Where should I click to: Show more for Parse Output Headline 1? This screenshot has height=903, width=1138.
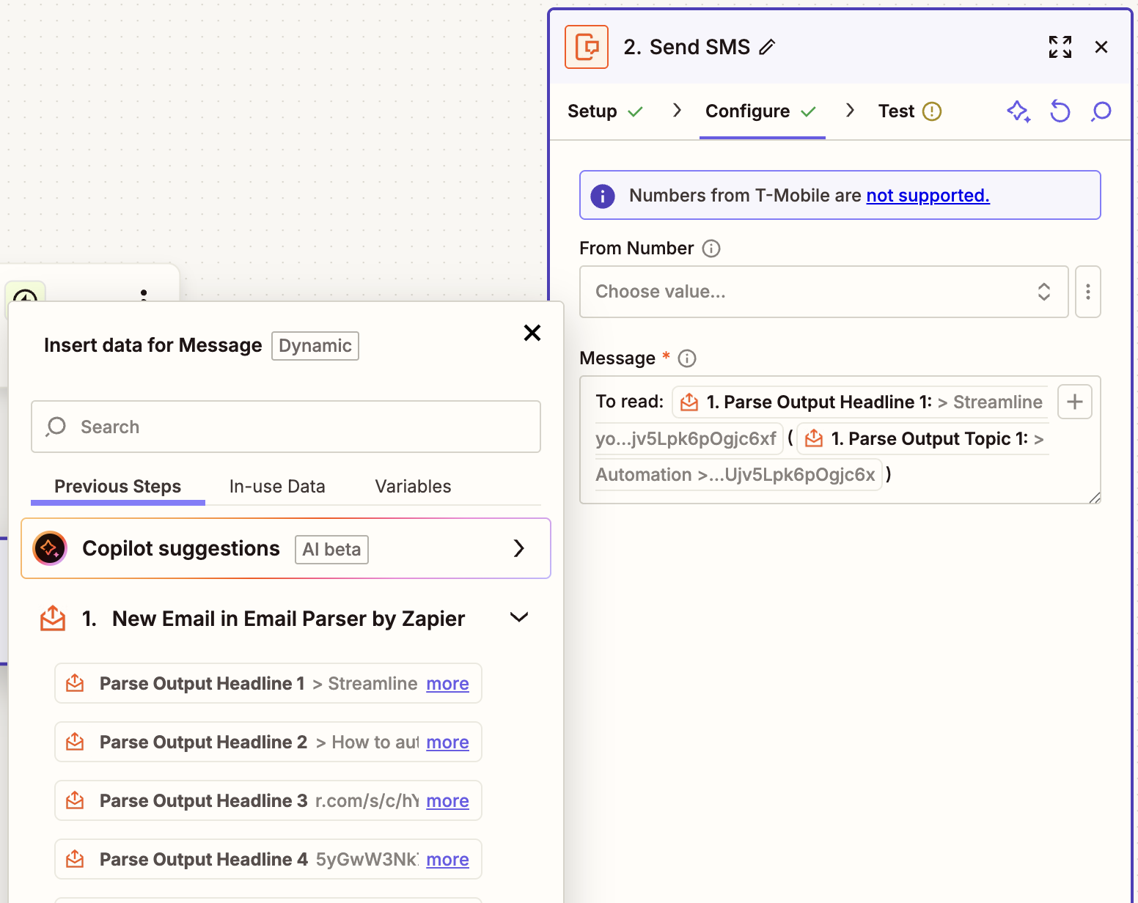point(448,684)
